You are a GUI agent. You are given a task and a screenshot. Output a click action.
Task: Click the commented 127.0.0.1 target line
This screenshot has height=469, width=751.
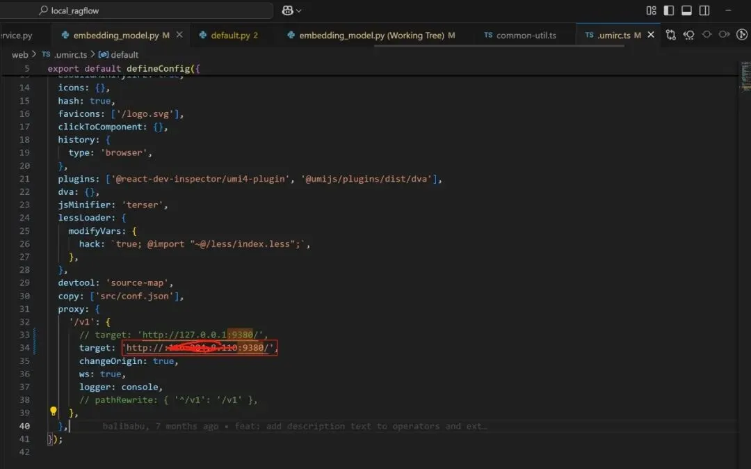pos(173,335)
